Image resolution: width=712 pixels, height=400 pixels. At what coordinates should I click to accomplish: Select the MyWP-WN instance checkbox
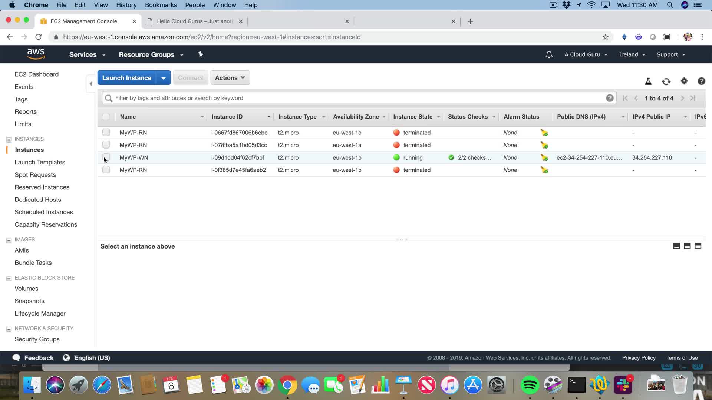click(106, 157)
